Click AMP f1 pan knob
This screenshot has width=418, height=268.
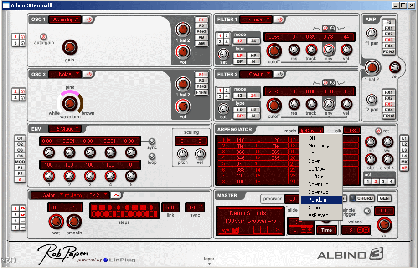point(372,34)
